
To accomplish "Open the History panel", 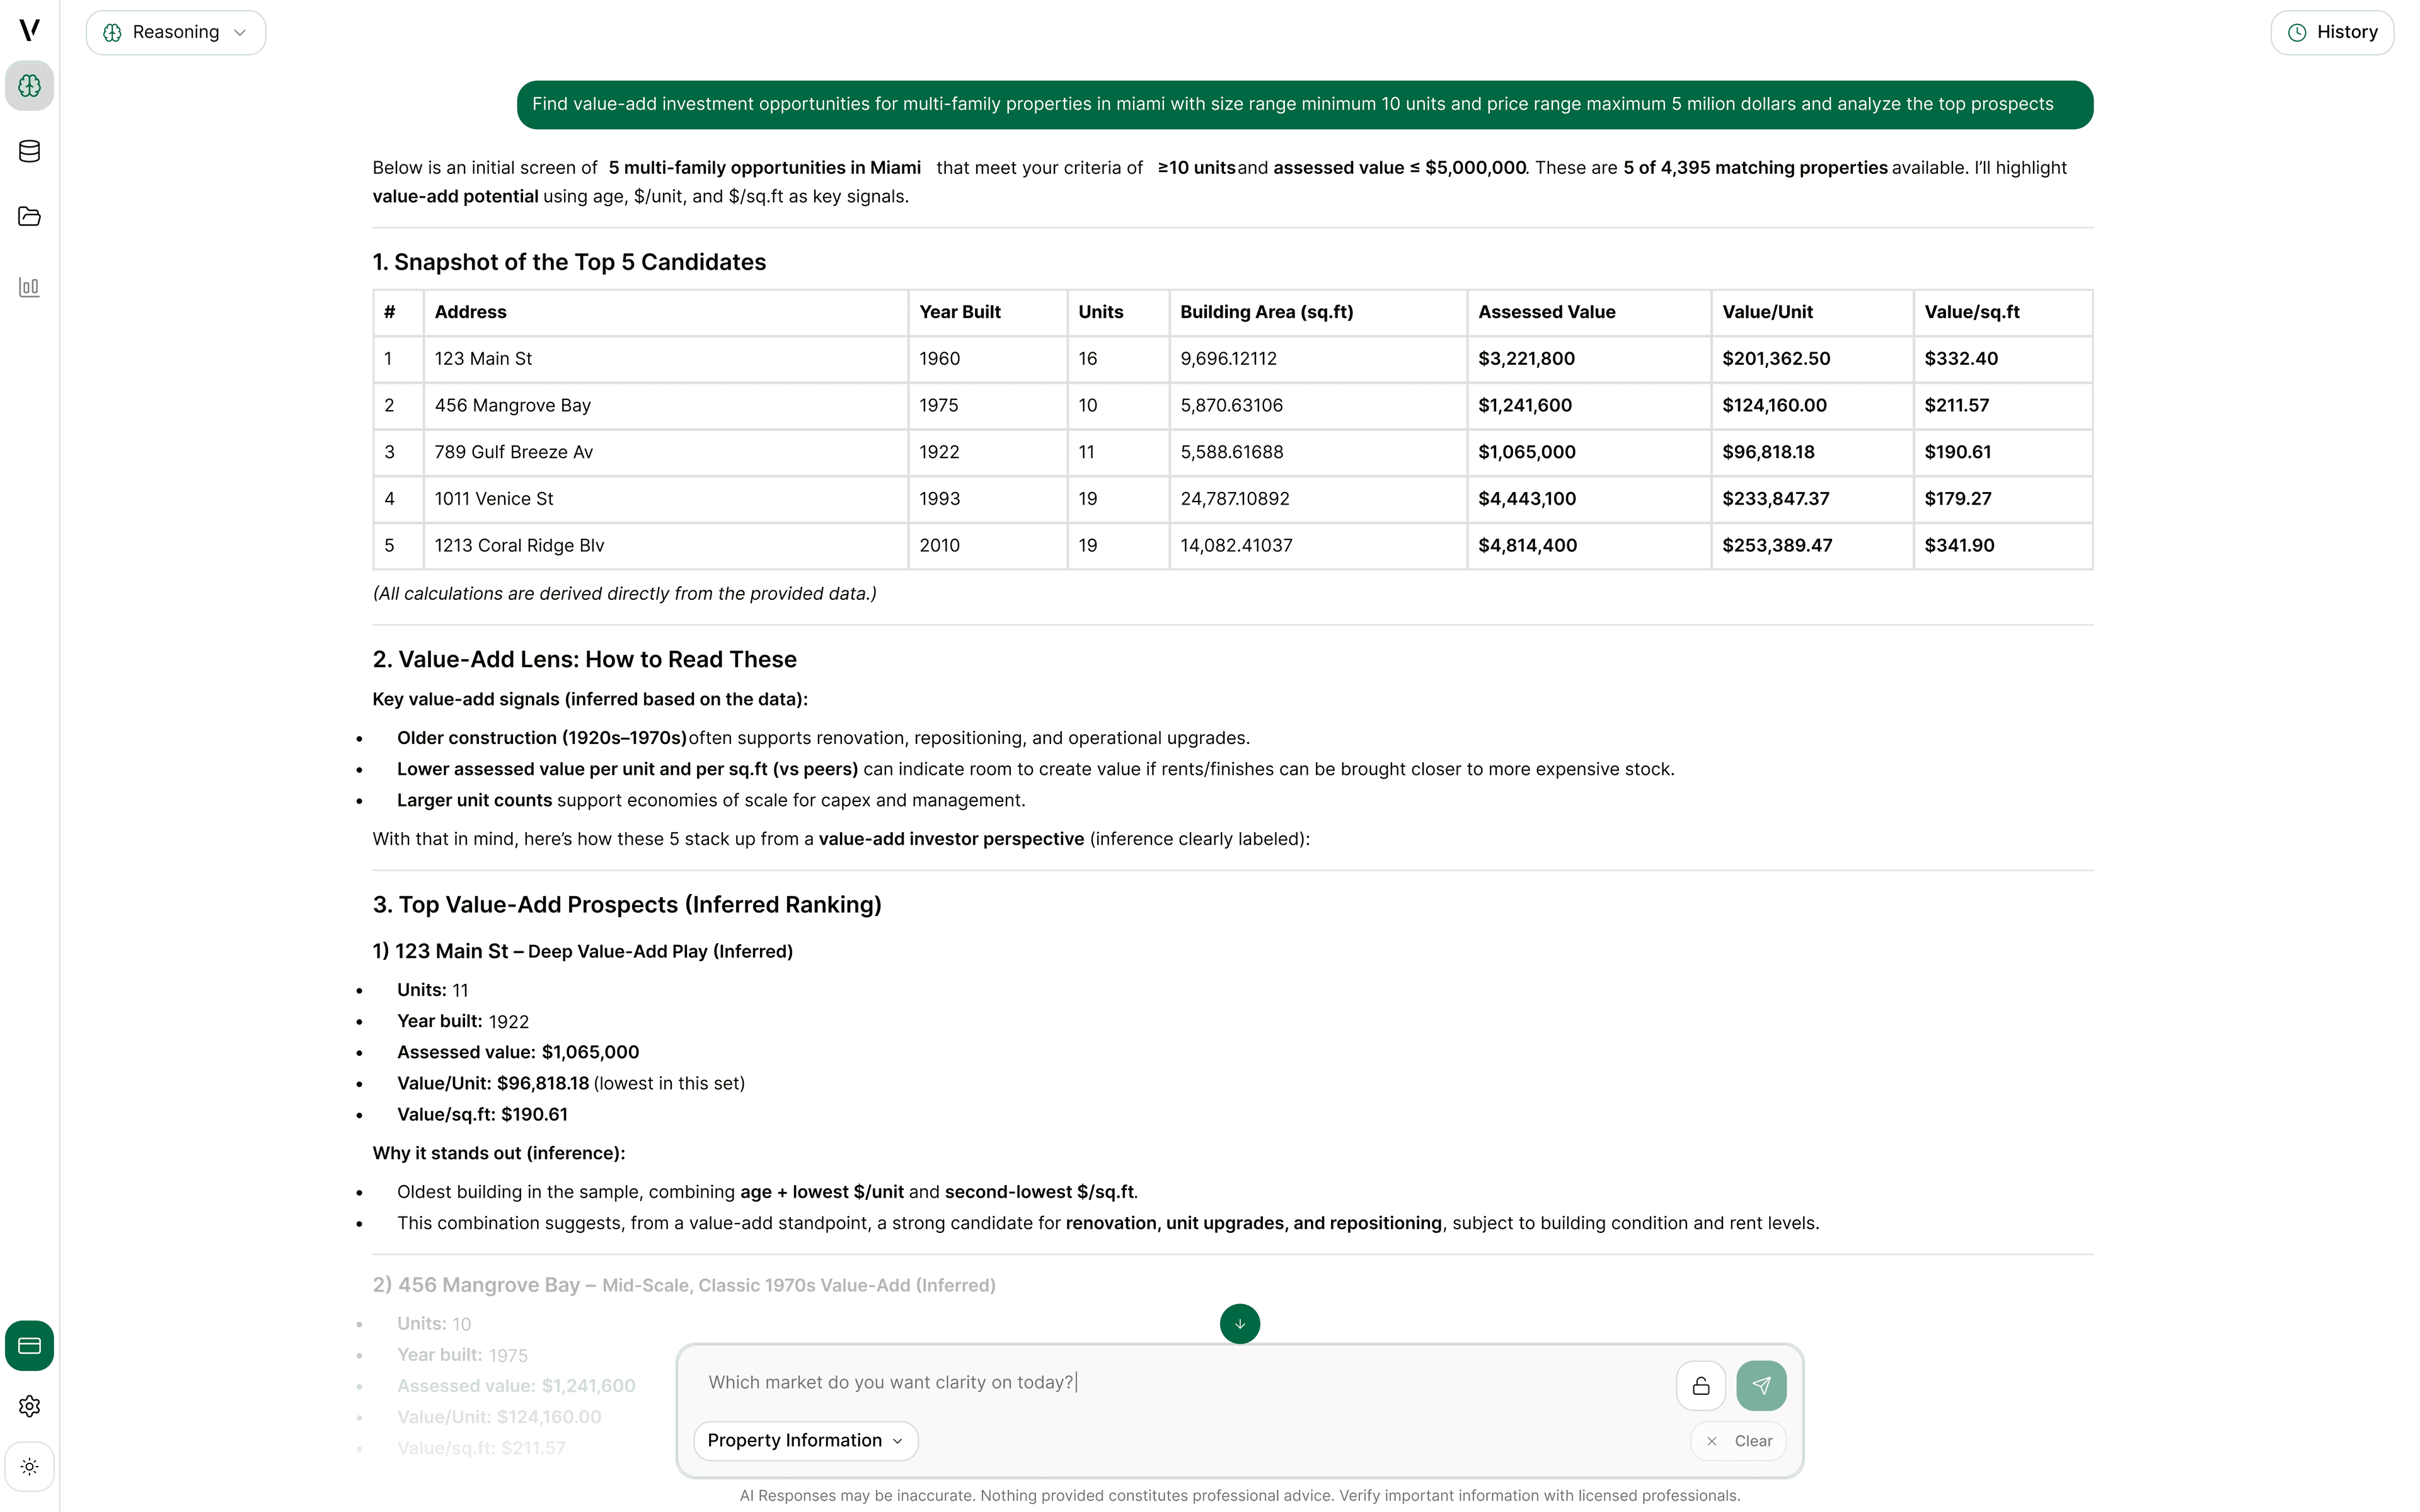I will 2333,31.
